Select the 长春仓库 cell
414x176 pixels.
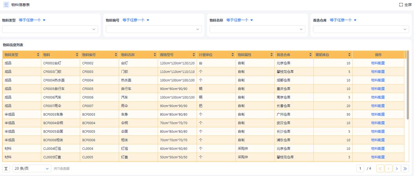tap(294, 106)
